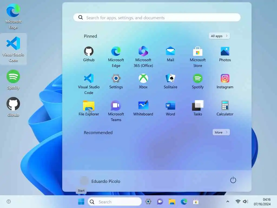Open Microsoft Store from pinned apps

coord(197,57)
